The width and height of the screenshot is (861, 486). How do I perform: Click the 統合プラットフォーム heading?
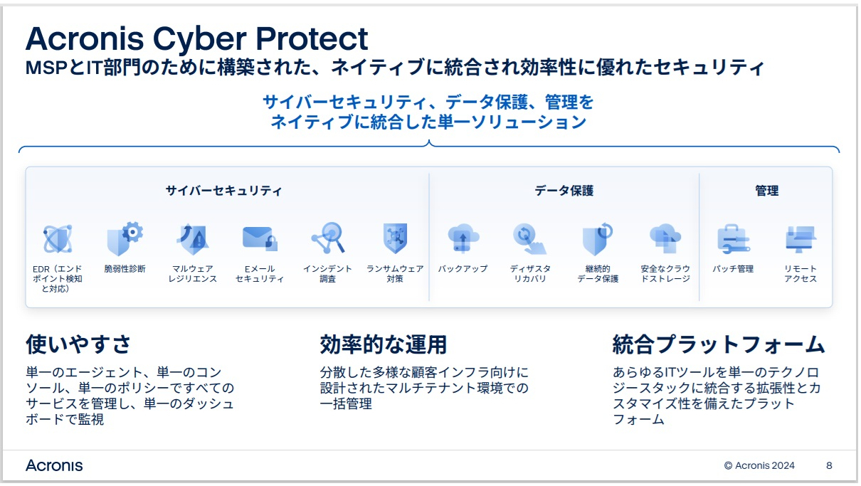tap(718, 345)
